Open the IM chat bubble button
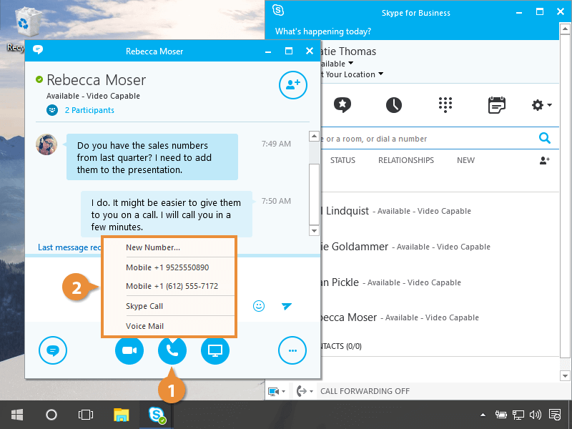 [52, 350]
